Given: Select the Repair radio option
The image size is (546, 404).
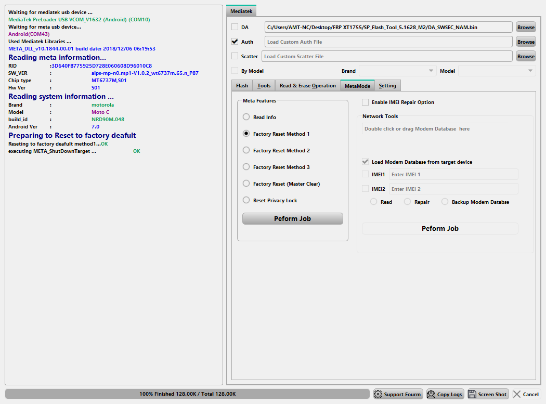Looking at the screenshot, I should coord(407,202).
